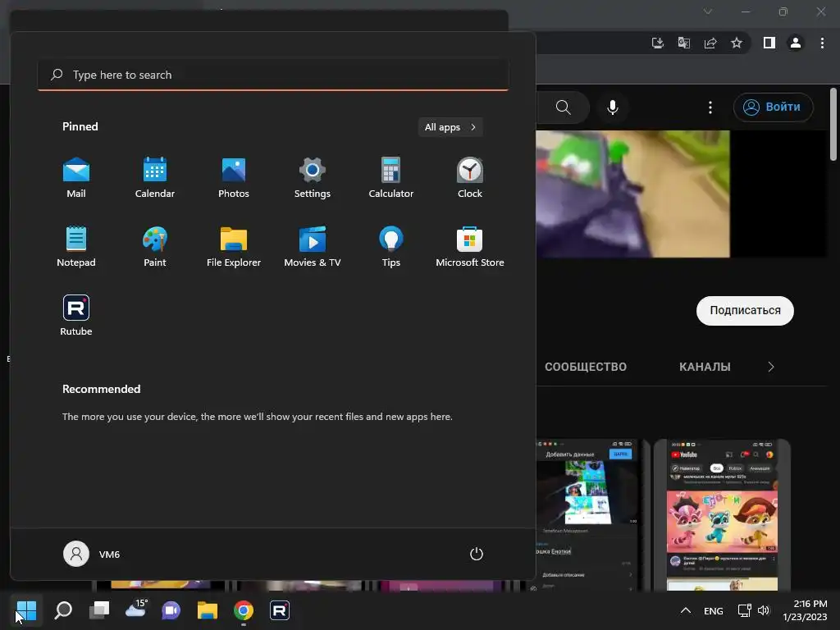
Task: Start YouTube voice search microphone
Action: click(x=612, y=107)
